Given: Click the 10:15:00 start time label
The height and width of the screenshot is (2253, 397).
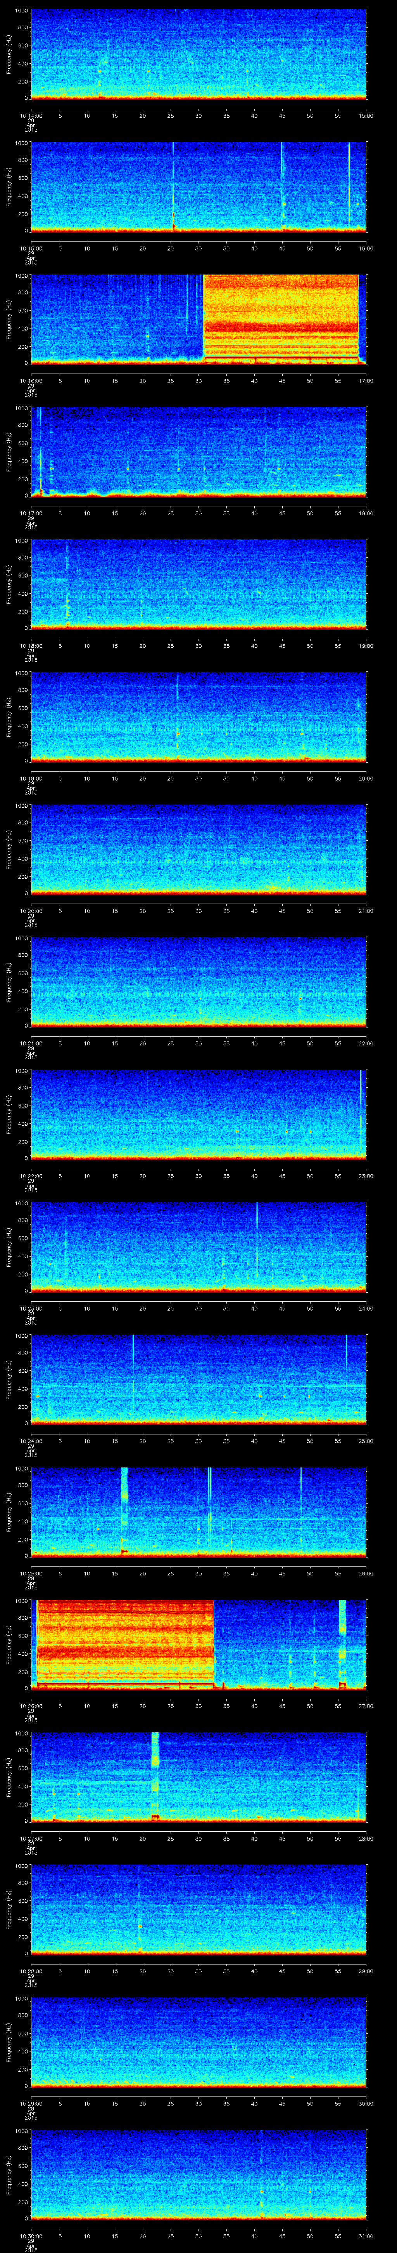Looking at the screenshot, I should [31, 249].
